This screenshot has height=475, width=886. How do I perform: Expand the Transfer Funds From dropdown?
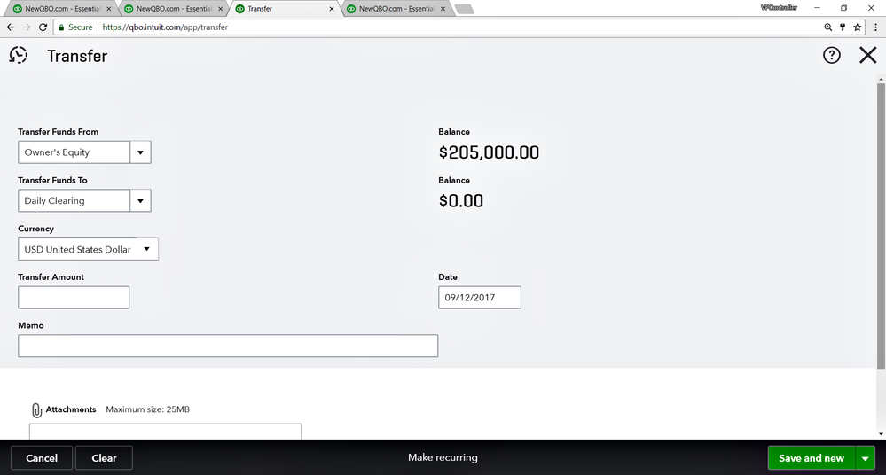[140, 152]
